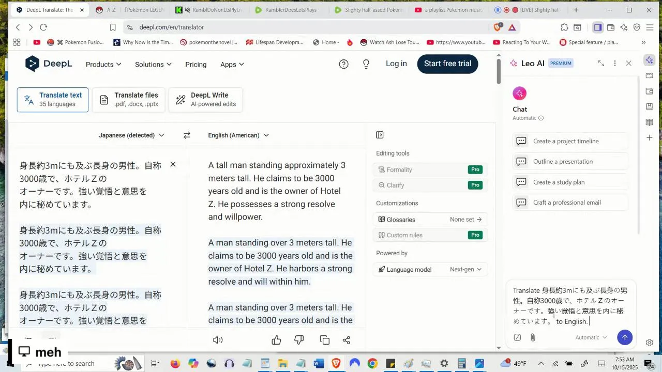Screen dimensions: 662x372
Task: Expand Leo AI panel to full page
Action: (601, 63)
